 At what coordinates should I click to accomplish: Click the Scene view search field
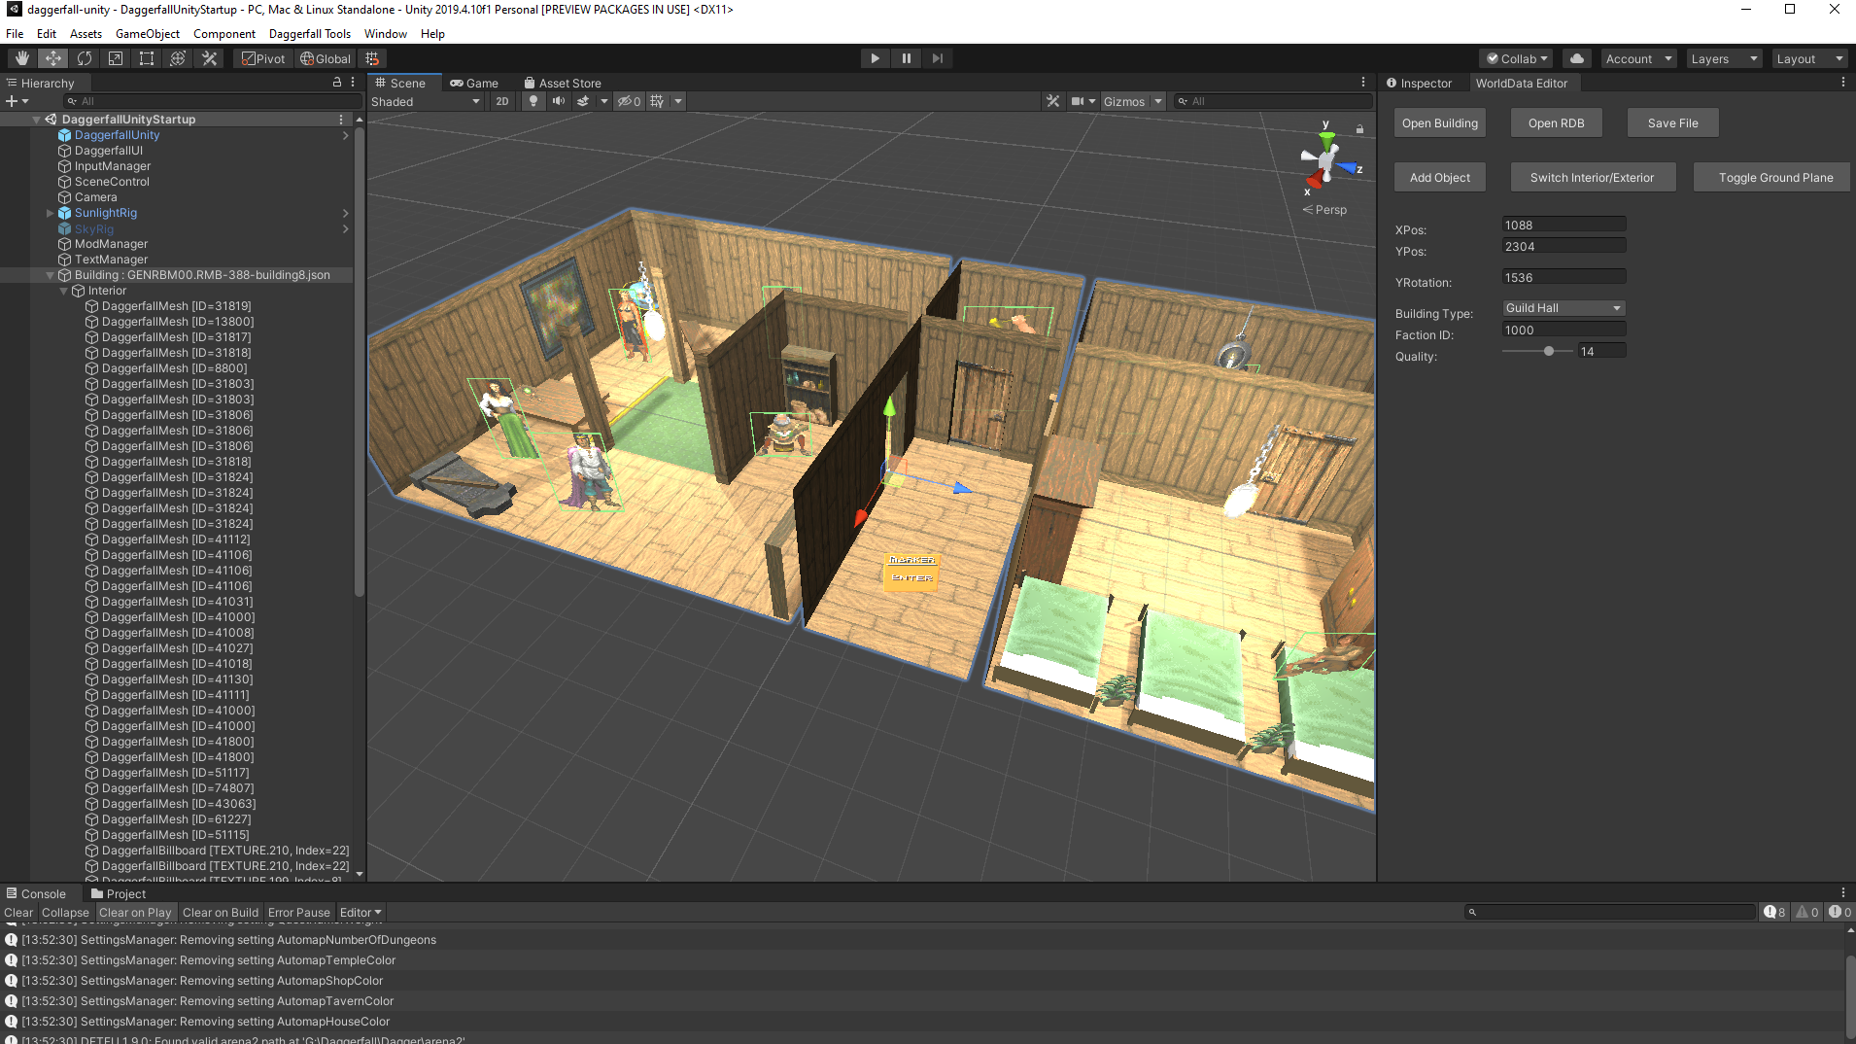tap(1271, 101)
